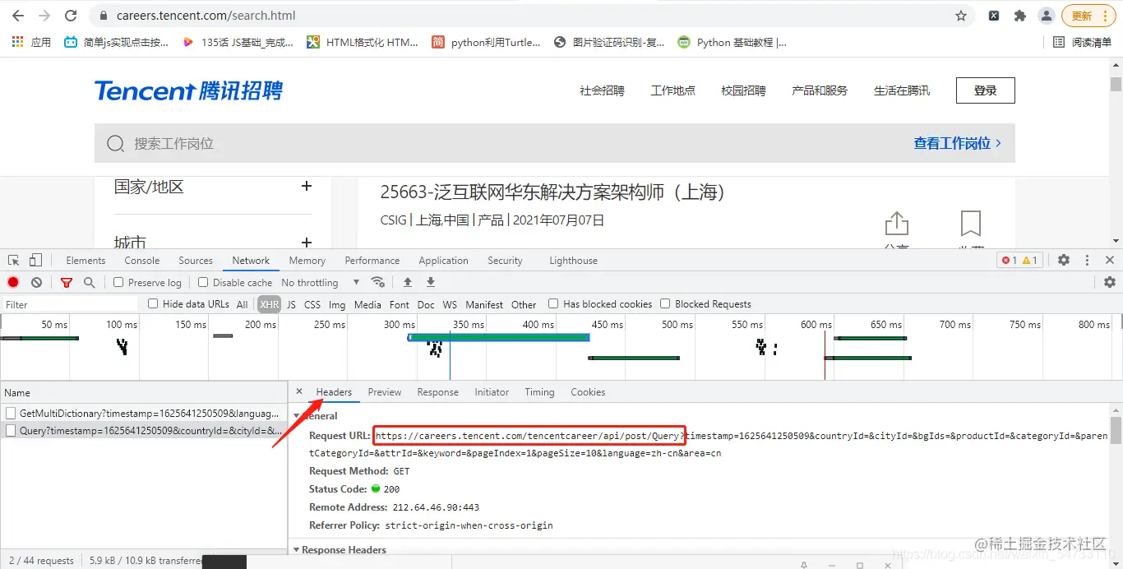Focus the 搜索工作岗位 search field
The height and width of the screenshot is (569, 1123).
coord(493,143)
